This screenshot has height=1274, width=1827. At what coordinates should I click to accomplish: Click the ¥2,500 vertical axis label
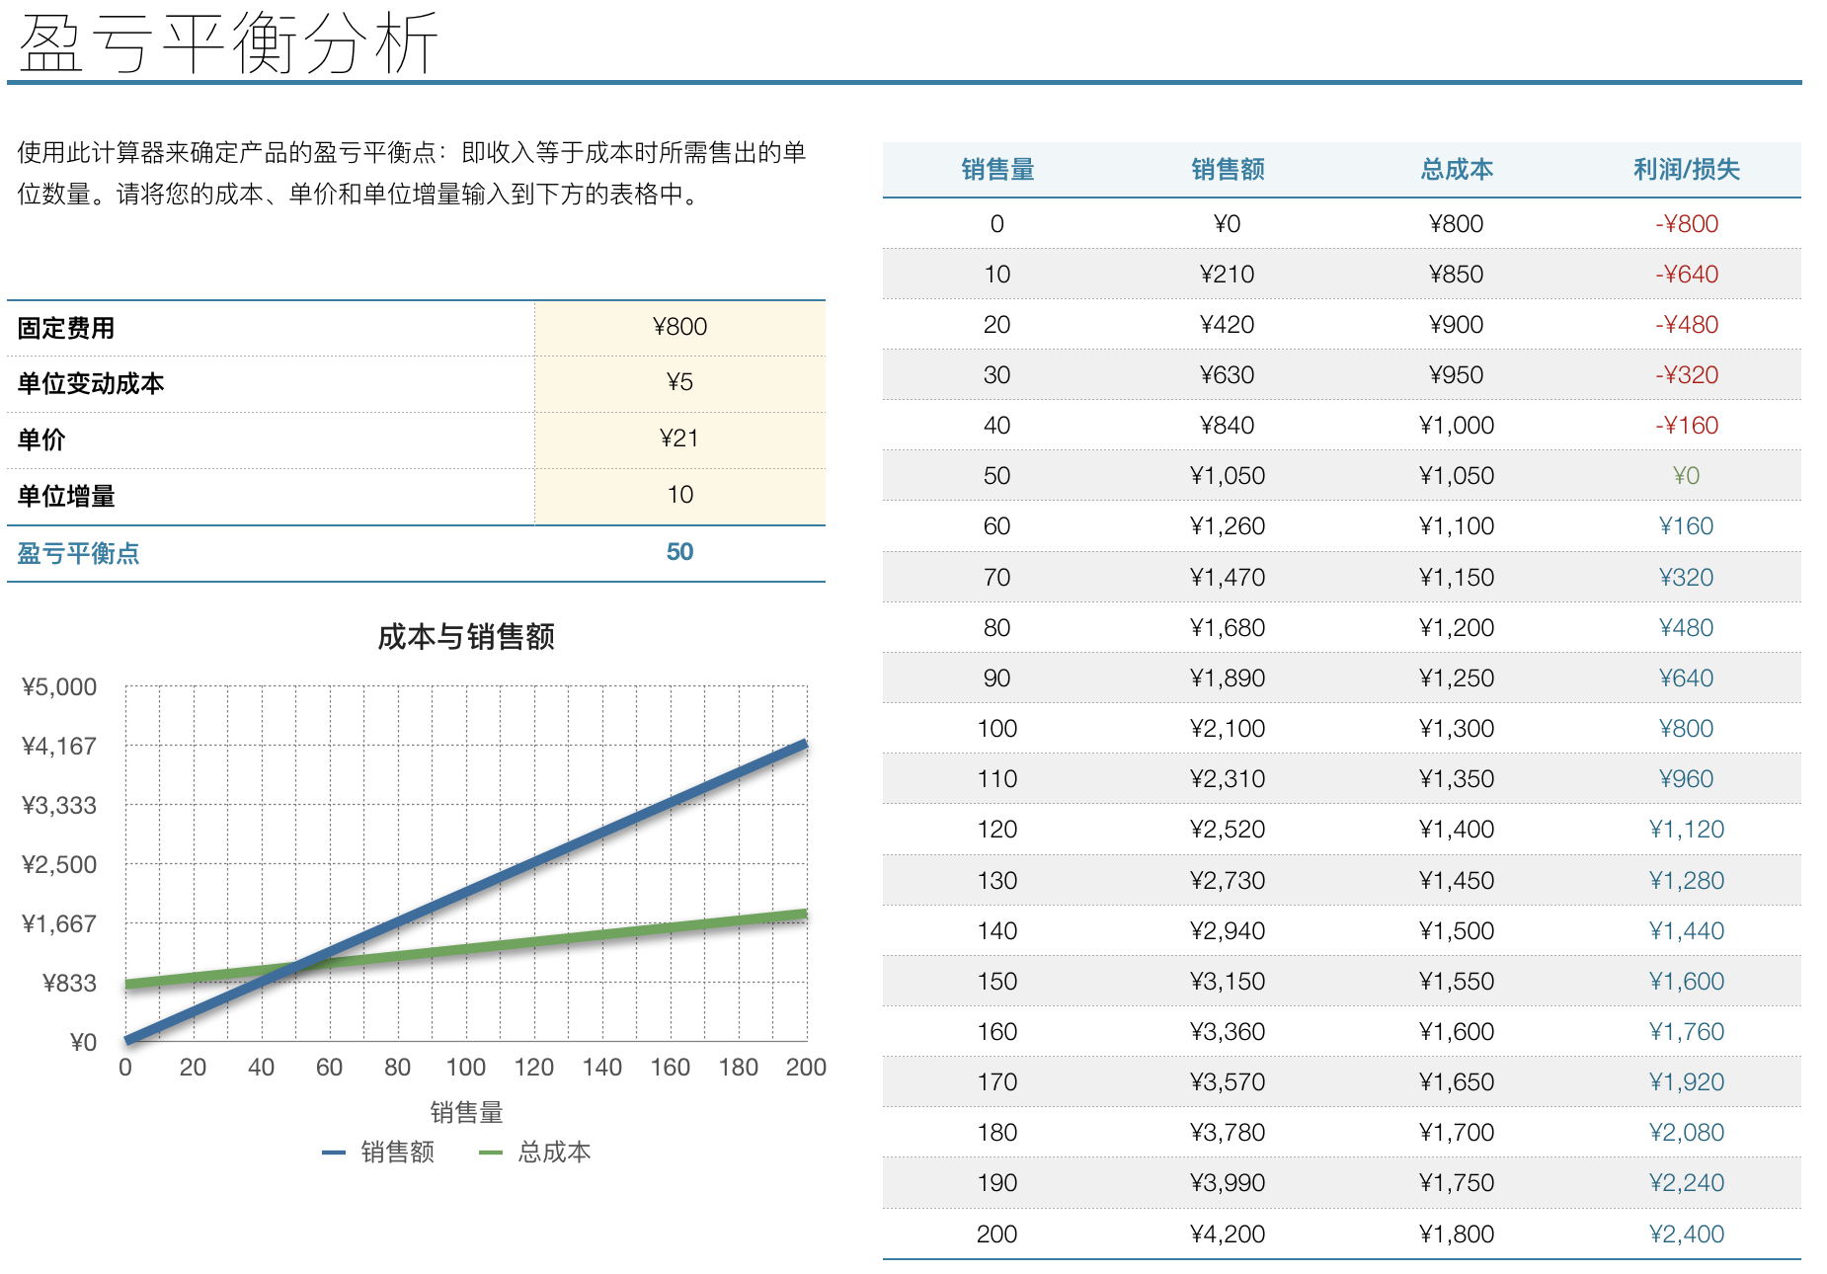pyautogui.click(x=59, y=865)
